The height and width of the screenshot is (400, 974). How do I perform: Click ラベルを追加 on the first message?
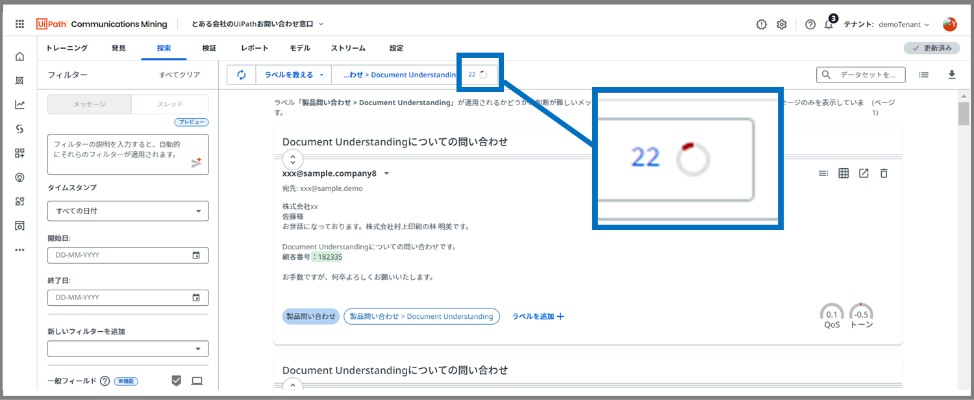point(538,316)
